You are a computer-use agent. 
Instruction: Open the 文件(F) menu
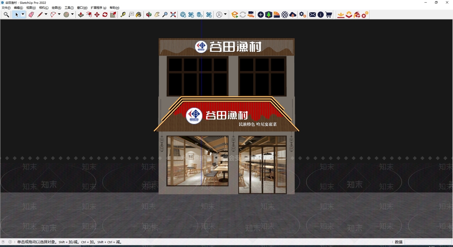[6, 8]
